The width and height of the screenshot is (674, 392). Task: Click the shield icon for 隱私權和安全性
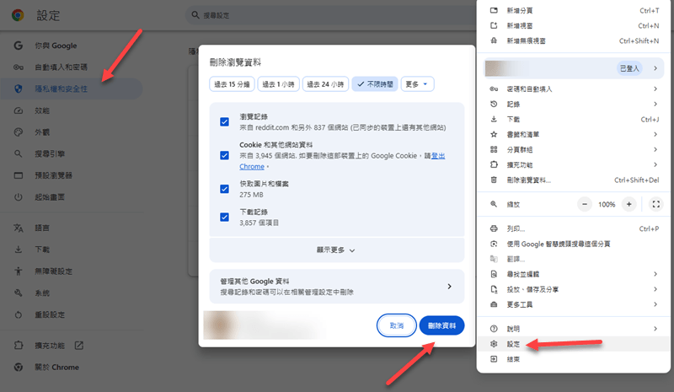point(18,89)
